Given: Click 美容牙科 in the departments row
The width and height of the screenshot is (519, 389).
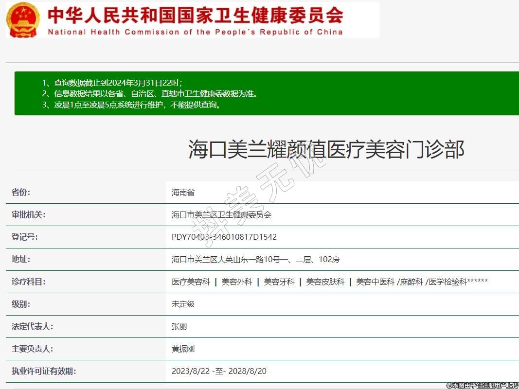Looking at the screenshot, I should point(279,282).
